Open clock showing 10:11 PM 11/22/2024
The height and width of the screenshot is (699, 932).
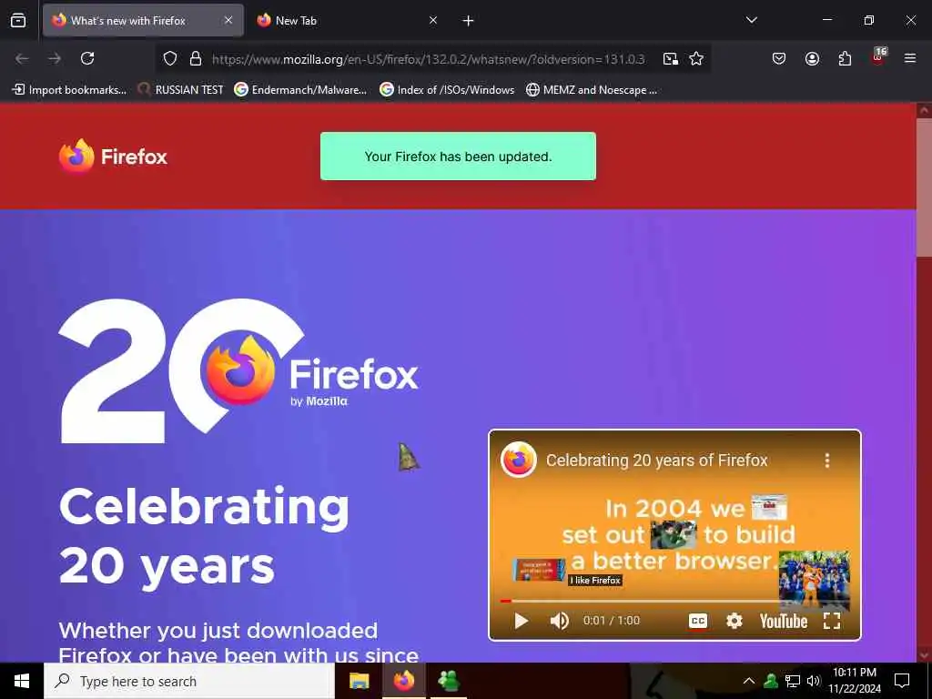(x=855, y=681)
